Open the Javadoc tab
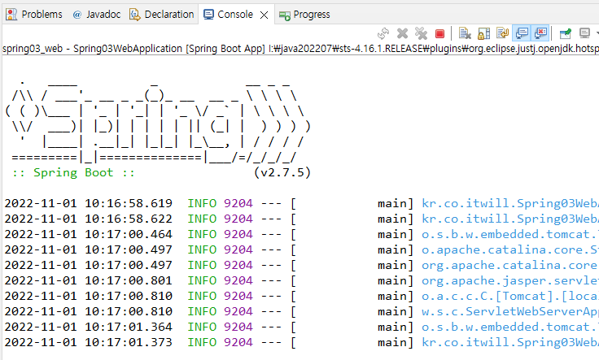599x360 pixels. (97, 15)
